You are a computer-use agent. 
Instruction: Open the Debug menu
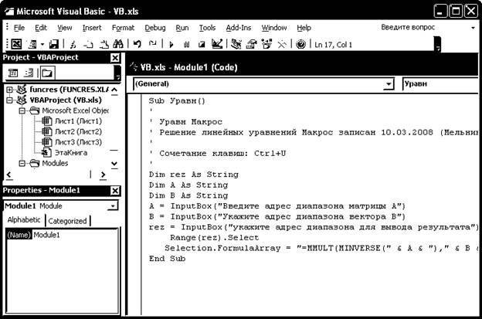coord(155,28)
